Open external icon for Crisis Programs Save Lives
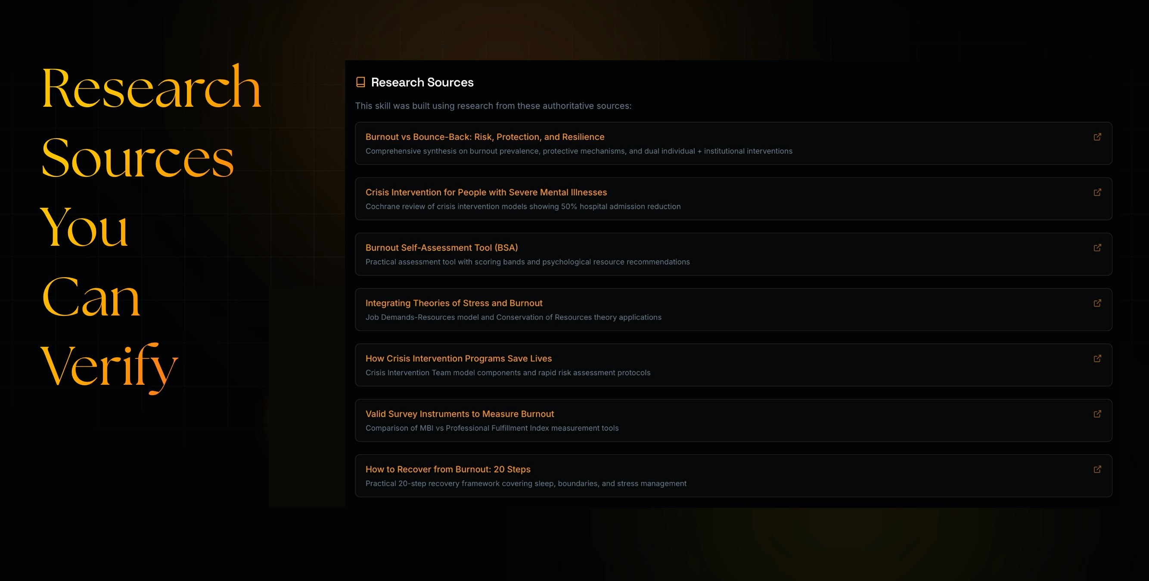This screenshot has width=1149, height=581. pos(1097,358)
